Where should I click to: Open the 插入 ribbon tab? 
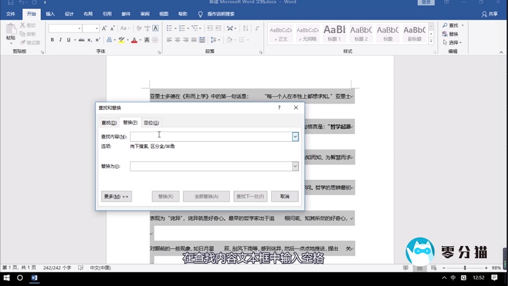coord(50,13)
